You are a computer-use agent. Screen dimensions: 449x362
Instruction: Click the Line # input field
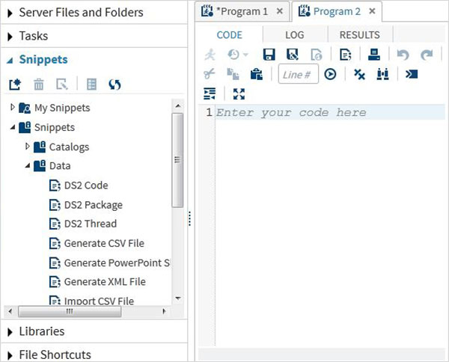pyautogui.click(x=299, y=74)
